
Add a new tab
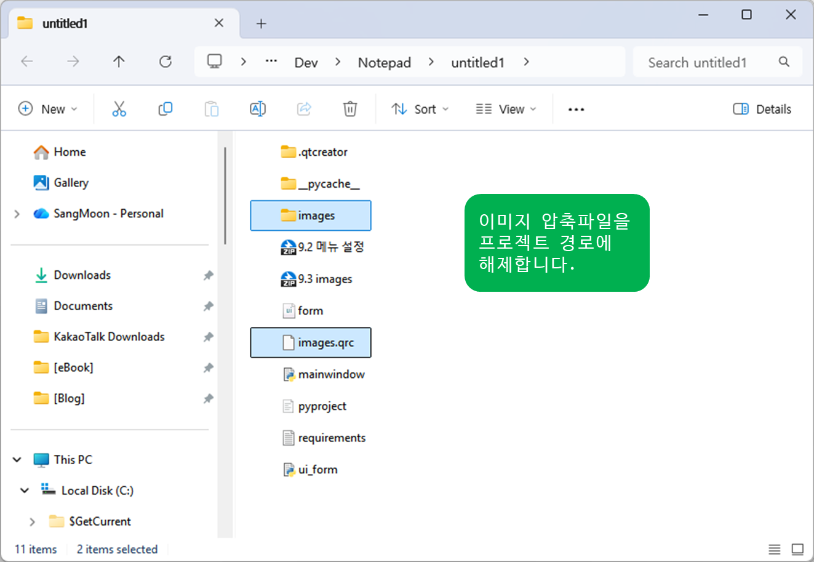point(261,23)
